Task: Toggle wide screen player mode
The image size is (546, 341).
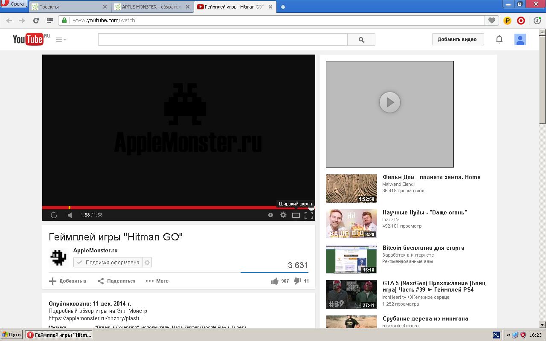Action: pos(296,215)
